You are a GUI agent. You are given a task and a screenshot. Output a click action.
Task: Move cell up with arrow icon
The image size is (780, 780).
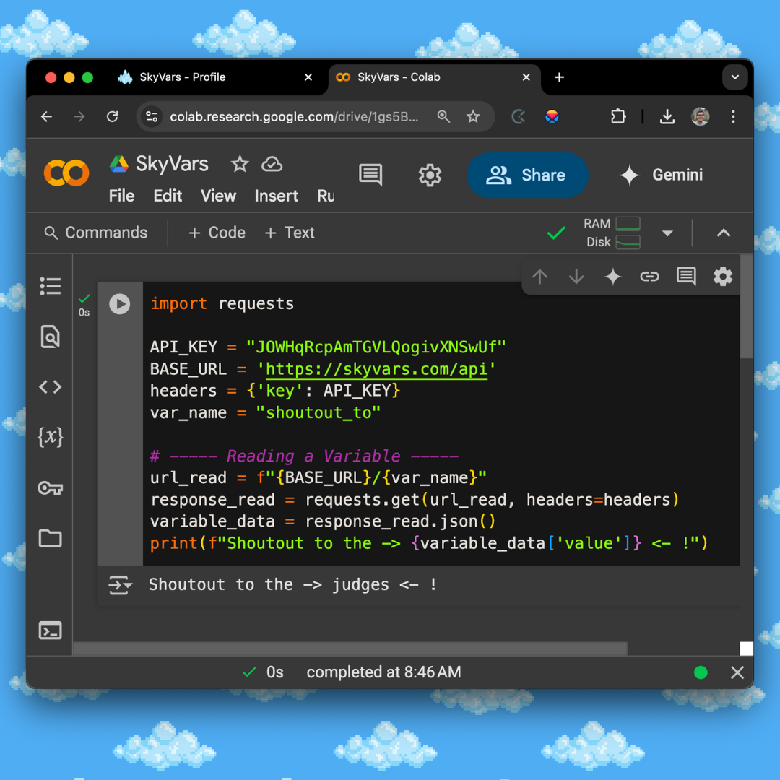tap(539, 276)
